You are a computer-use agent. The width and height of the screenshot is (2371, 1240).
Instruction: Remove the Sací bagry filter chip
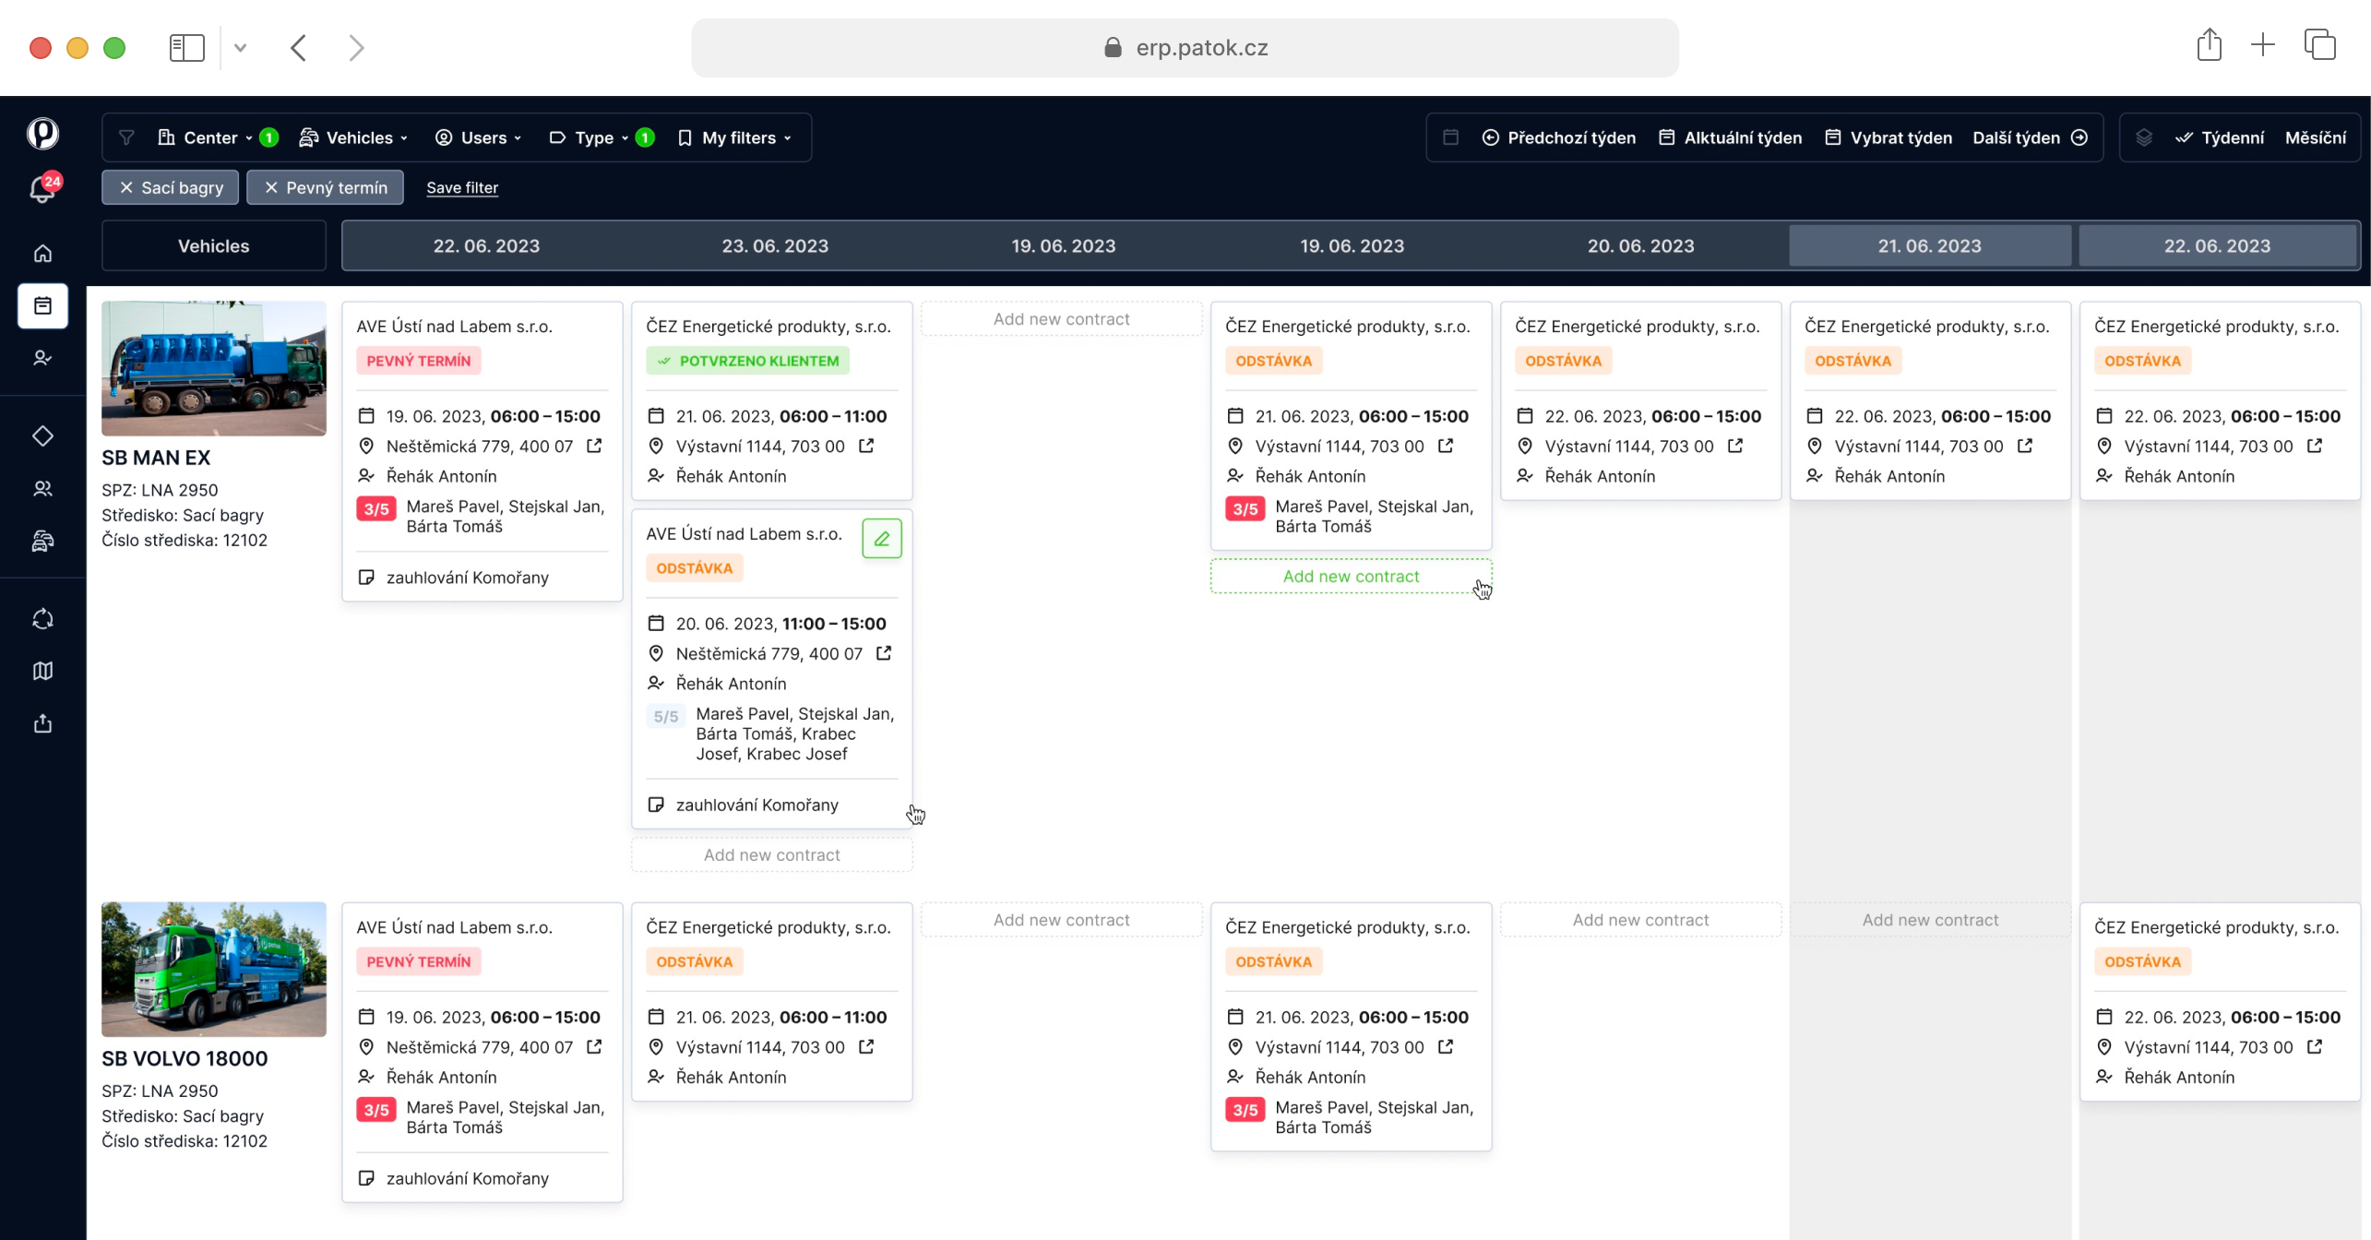coord(126,187)
